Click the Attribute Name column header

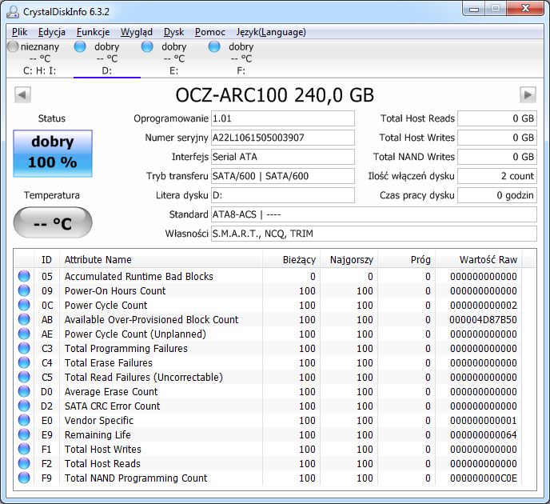161,260
